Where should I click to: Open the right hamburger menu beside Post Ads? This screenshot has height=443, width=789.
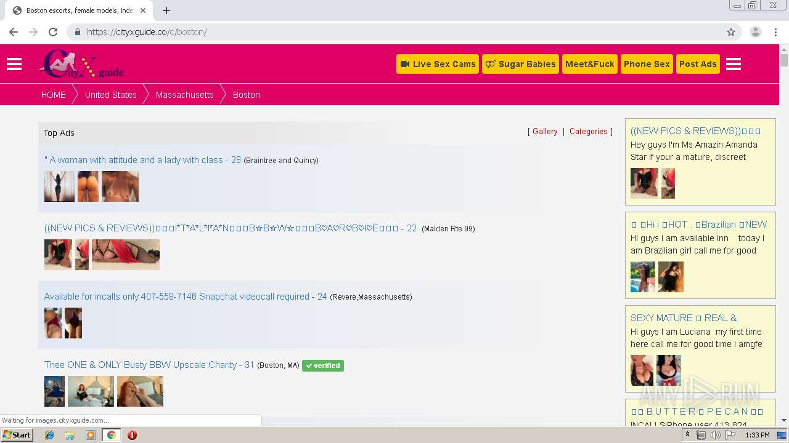coord(734,64)
